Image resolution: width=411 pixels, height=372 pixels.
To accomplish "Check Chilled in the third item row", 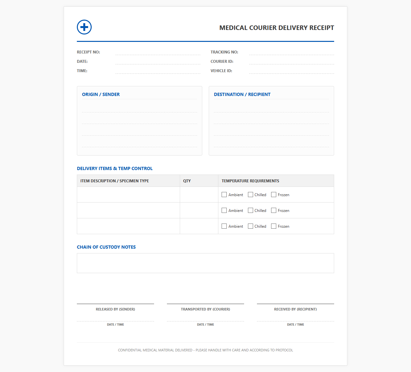I will (x=251, y=226).
